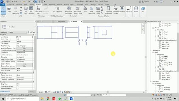Collapse the Mechanical node in Project Browser
This screenshot has height=101, width=179.
(151, 50)
